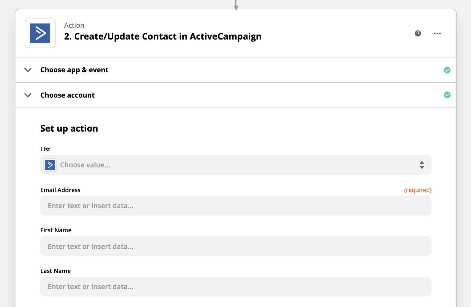This screenshot has height=307, width=471.
Task: Click the Choose account section title
Action: [x=68, y=95]
